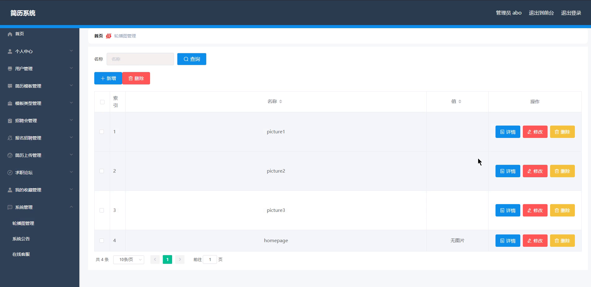Check the checkbox for the picture2 row
This screenshot has height=287, width=591.
click(102, 171)
